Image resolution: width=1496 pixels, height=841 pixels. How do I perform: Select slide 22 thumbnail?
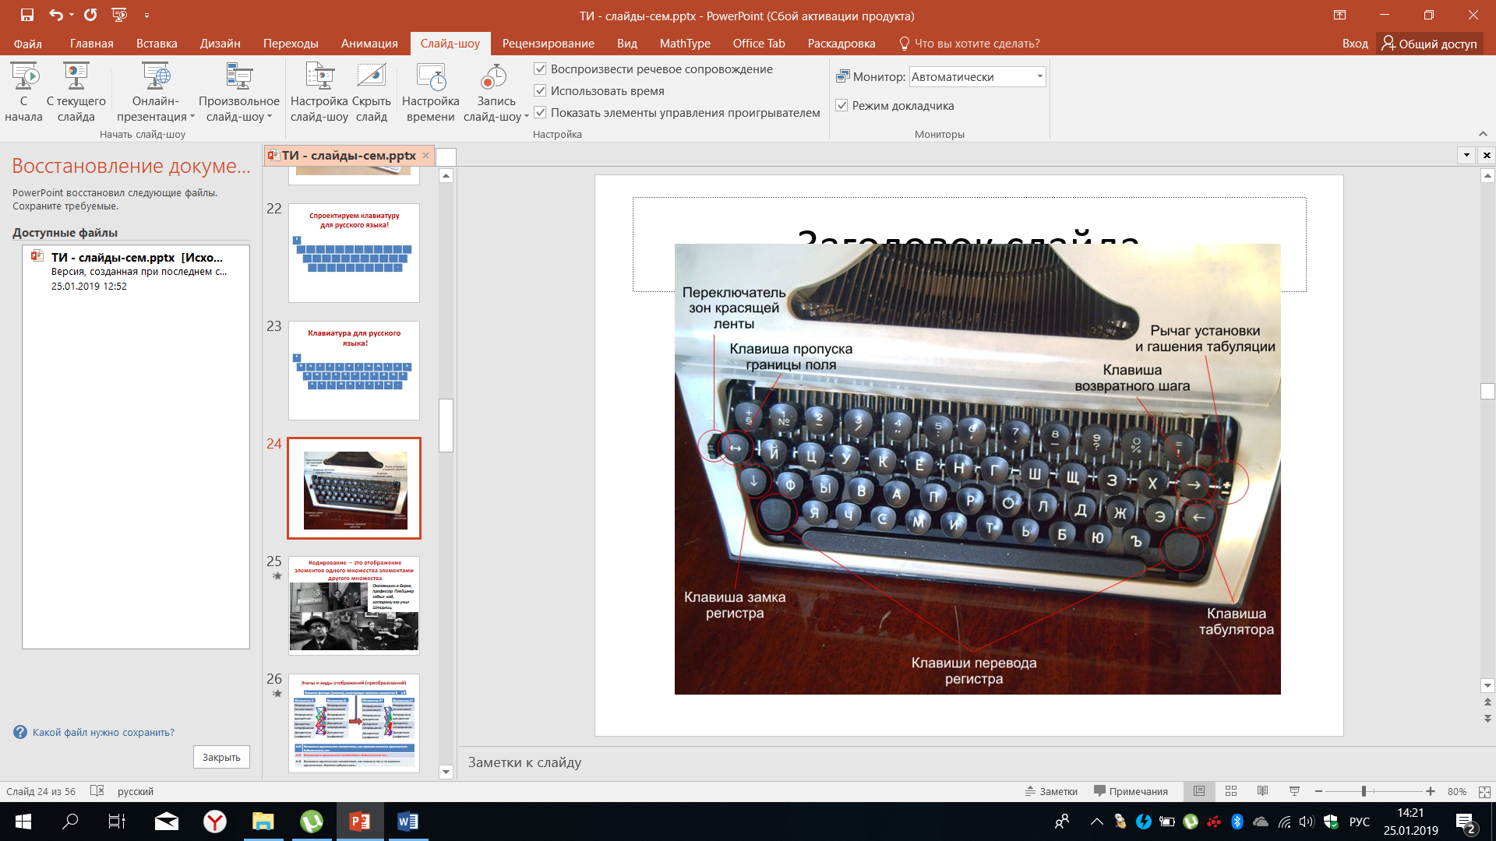(354, 253)
